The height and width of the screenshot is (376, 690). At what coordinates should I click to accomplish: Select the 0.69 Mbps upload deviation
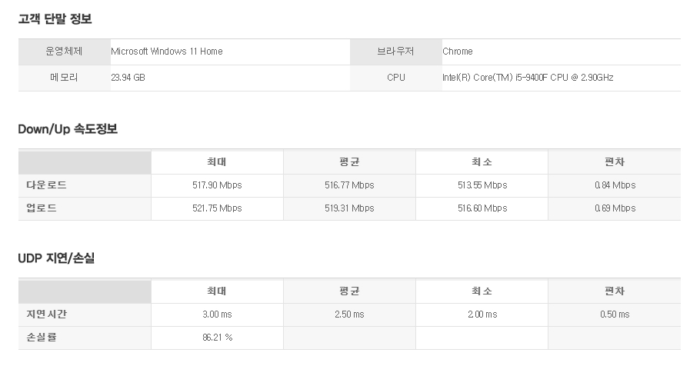[x=615, y=208]
